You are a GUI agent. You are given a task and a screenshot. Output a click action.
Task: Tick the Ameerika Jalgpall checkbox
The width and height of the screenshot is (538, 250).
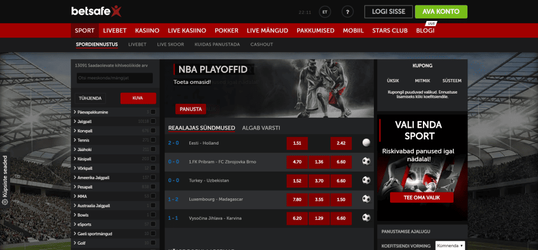pyautogui.click(x=153, y=177)
